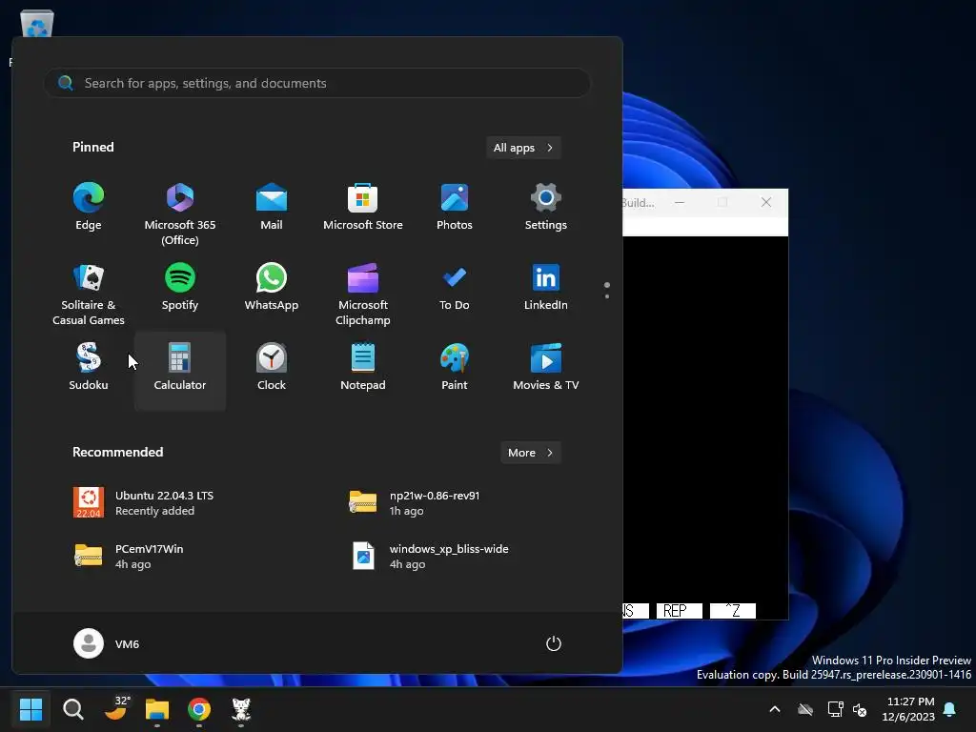976x732 pixels.
Task: Open the To Do app
Action: pyautogui.click(x=455, y=288)
